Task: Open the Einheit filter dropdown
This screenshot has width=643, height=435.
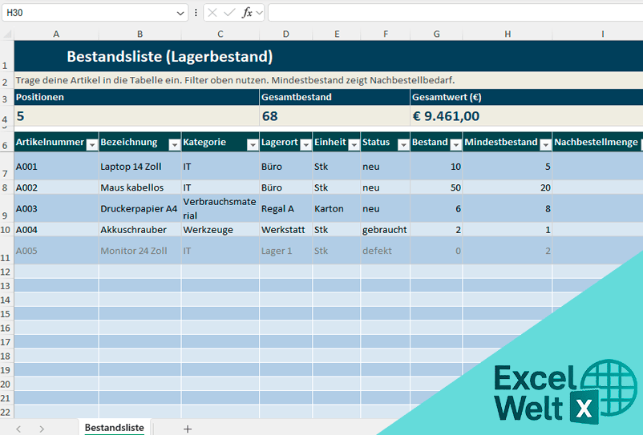Action: [354, 144]
